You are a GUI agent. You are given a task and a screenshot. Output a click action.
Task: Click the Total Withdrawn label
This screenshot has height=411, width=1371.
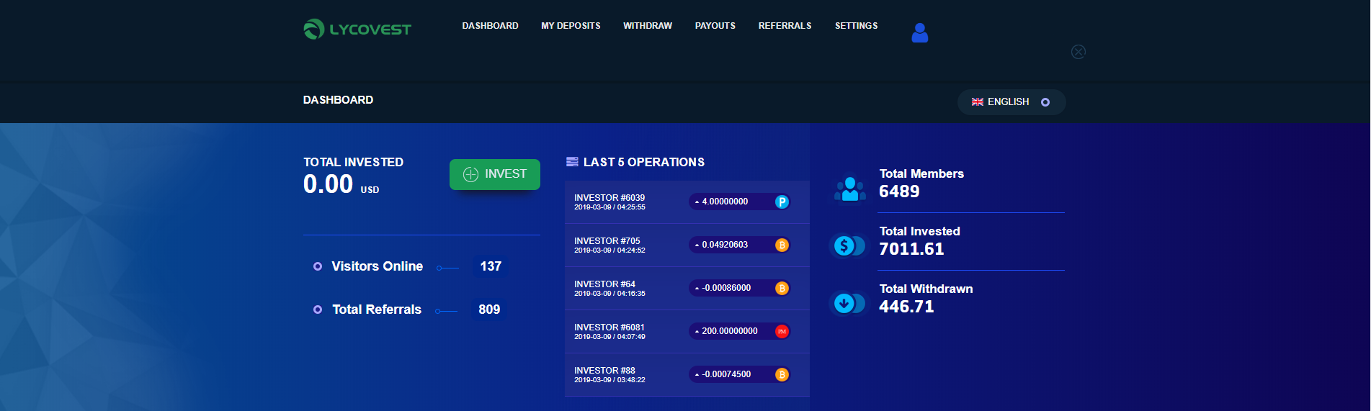(x=926, y=289)
